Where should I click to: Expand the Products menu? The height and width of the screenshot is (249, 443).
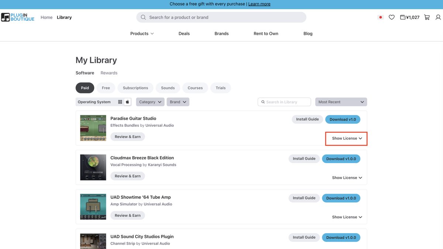coord(142,34)
